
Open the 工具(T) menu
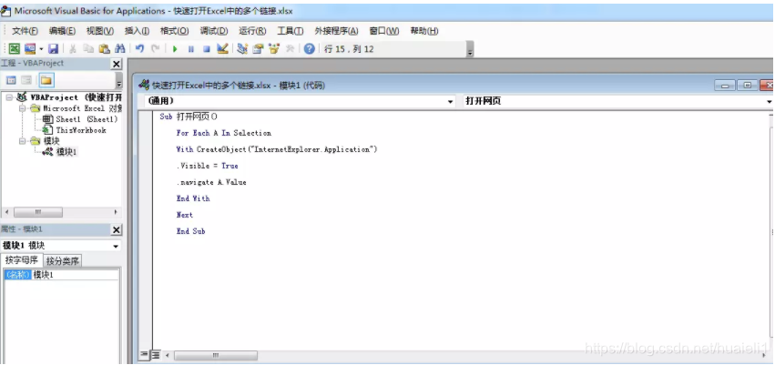(x=291, y=31)
